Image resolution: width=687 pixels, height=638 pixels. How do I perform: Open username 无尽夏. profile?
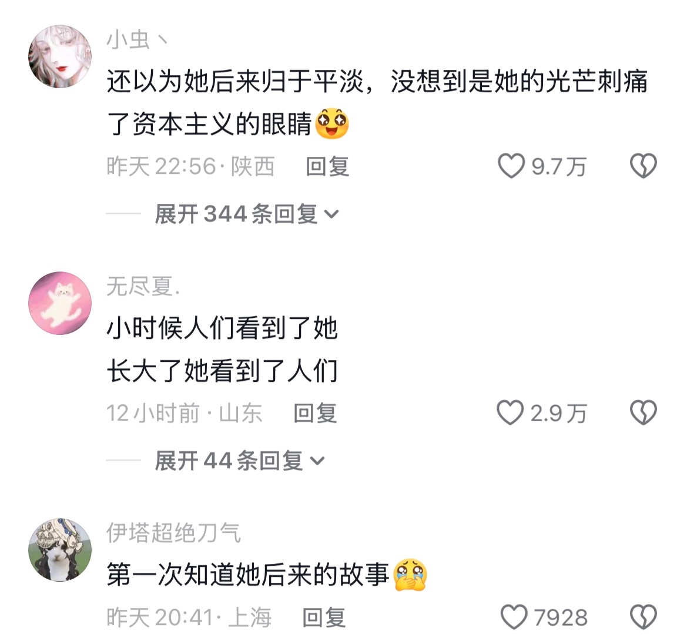(143, 287)
